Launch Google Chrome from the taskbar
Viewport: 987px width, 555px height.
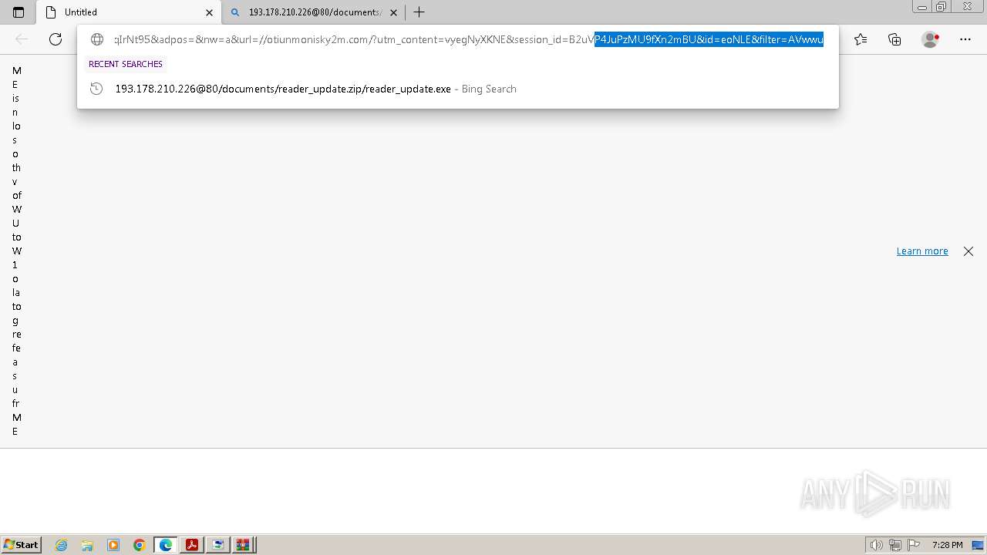tap(140, 545)
